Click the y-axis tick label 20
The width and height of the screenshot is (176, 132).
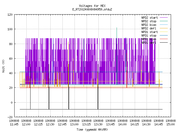click(11, 88)
